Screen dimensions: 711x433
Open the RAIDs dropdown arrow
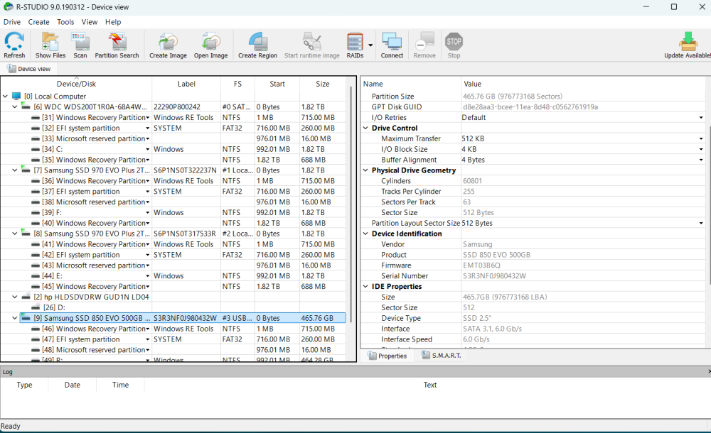[x=370, y=45]
